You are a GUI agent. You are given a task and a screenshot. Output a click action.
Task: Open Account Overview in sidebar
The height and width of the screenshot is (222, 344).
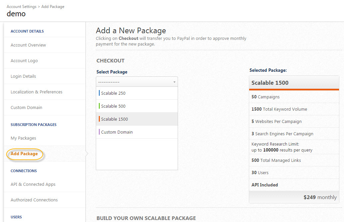click(28, 45)
